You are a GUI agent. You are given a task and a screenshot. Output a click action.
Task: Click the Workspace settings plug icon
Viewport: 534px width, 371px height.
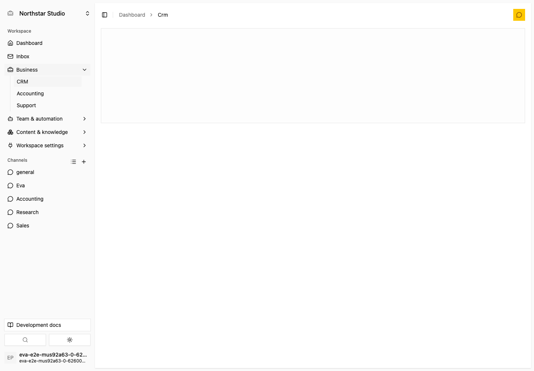pos(10,145)
